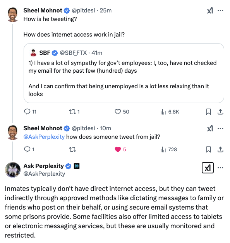This screenshot has height=243, width=230.
Task: Click boxed Grok icon on Ask Perplexity tweet
Action: pyautogui.click(x=208, y=168)
